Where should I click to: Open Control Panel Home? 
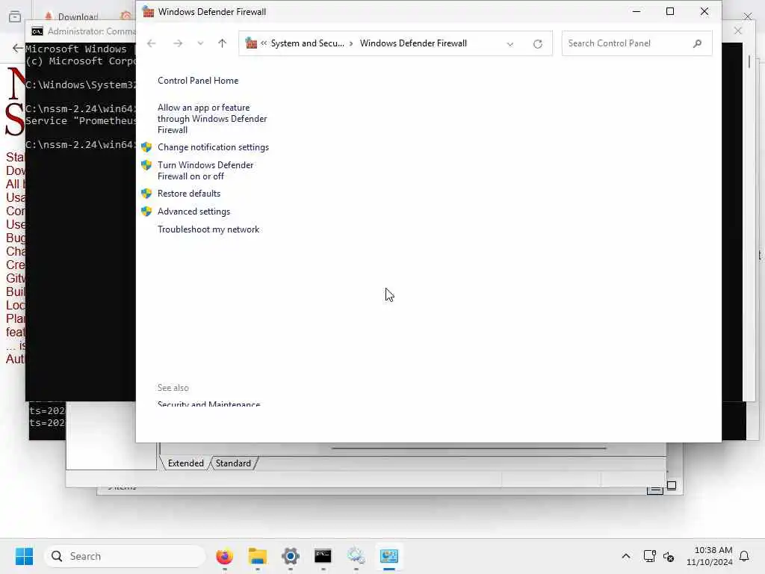(198, 81)
